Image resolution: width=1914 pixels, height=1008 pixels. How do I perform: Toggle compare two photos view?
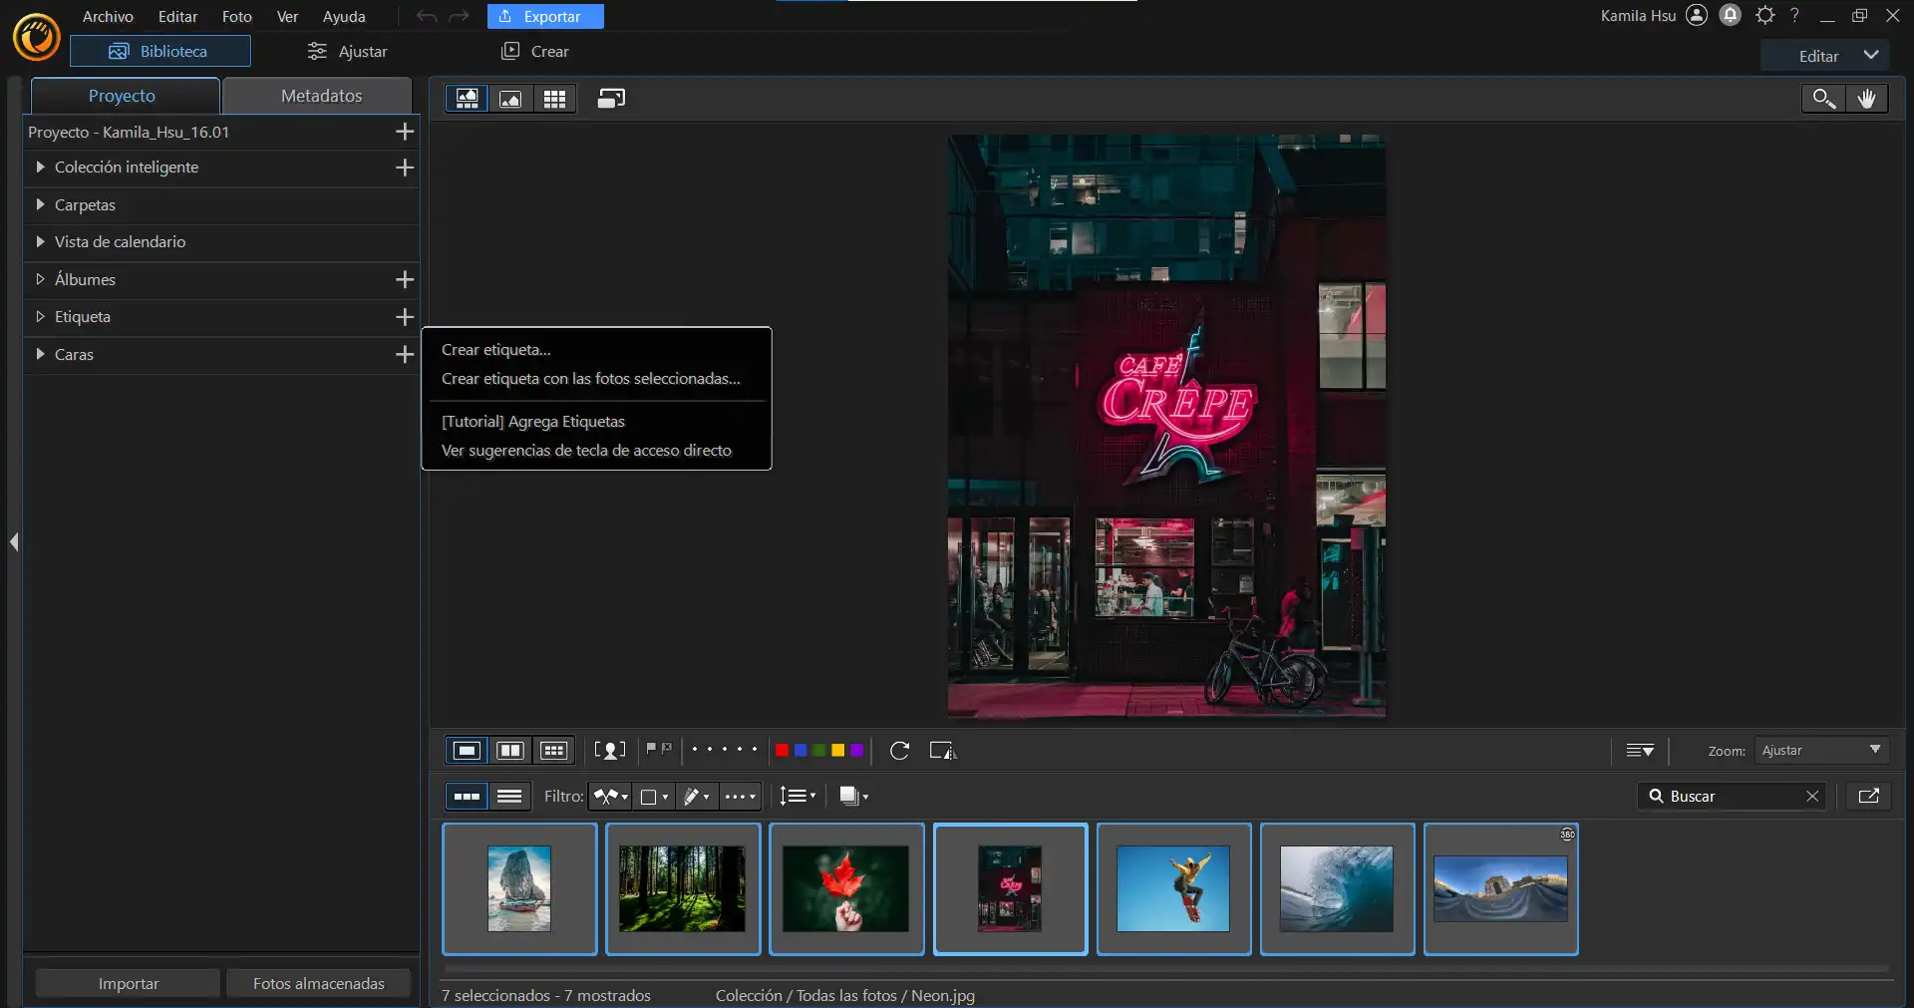pos(510,751)
